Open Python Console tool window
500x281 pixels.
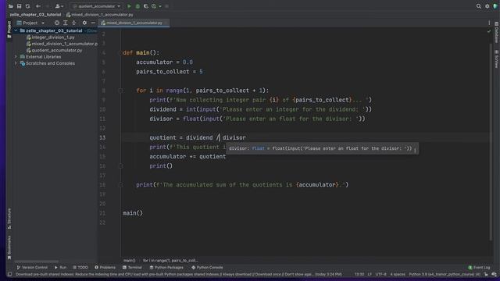207,268
